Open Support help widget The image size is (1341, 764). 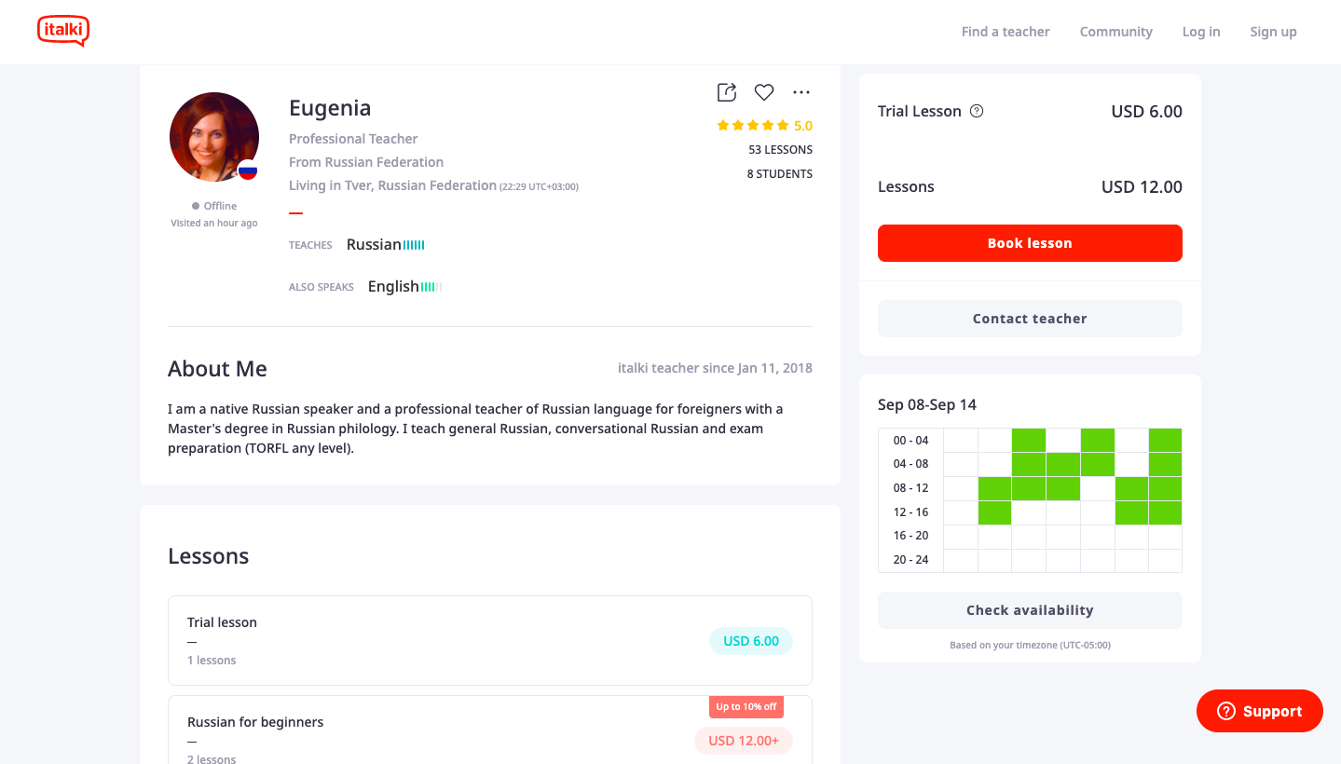1259,711
